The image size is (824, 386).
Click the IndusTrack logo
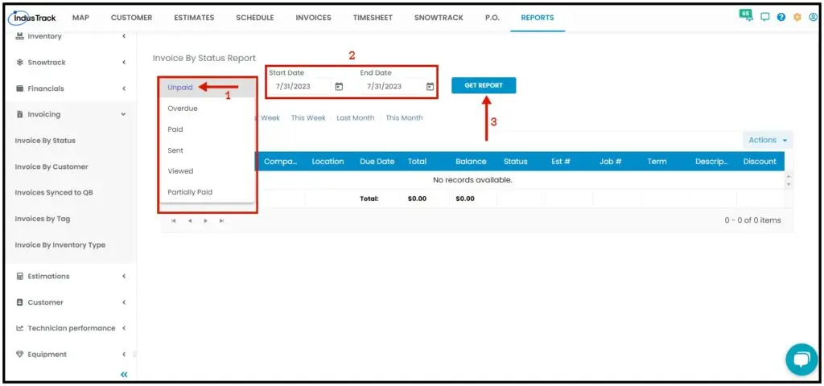[32, 18]
